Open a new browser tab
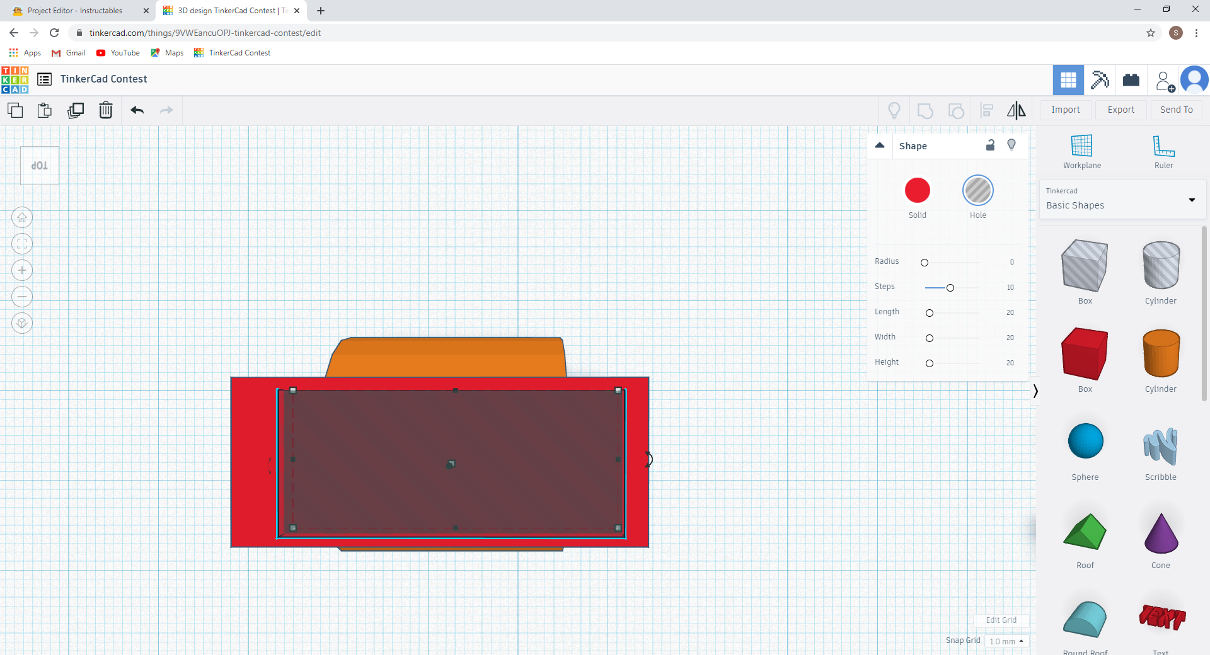The width and height of the screenshot is (1210, 655). [x=321, y=11]
